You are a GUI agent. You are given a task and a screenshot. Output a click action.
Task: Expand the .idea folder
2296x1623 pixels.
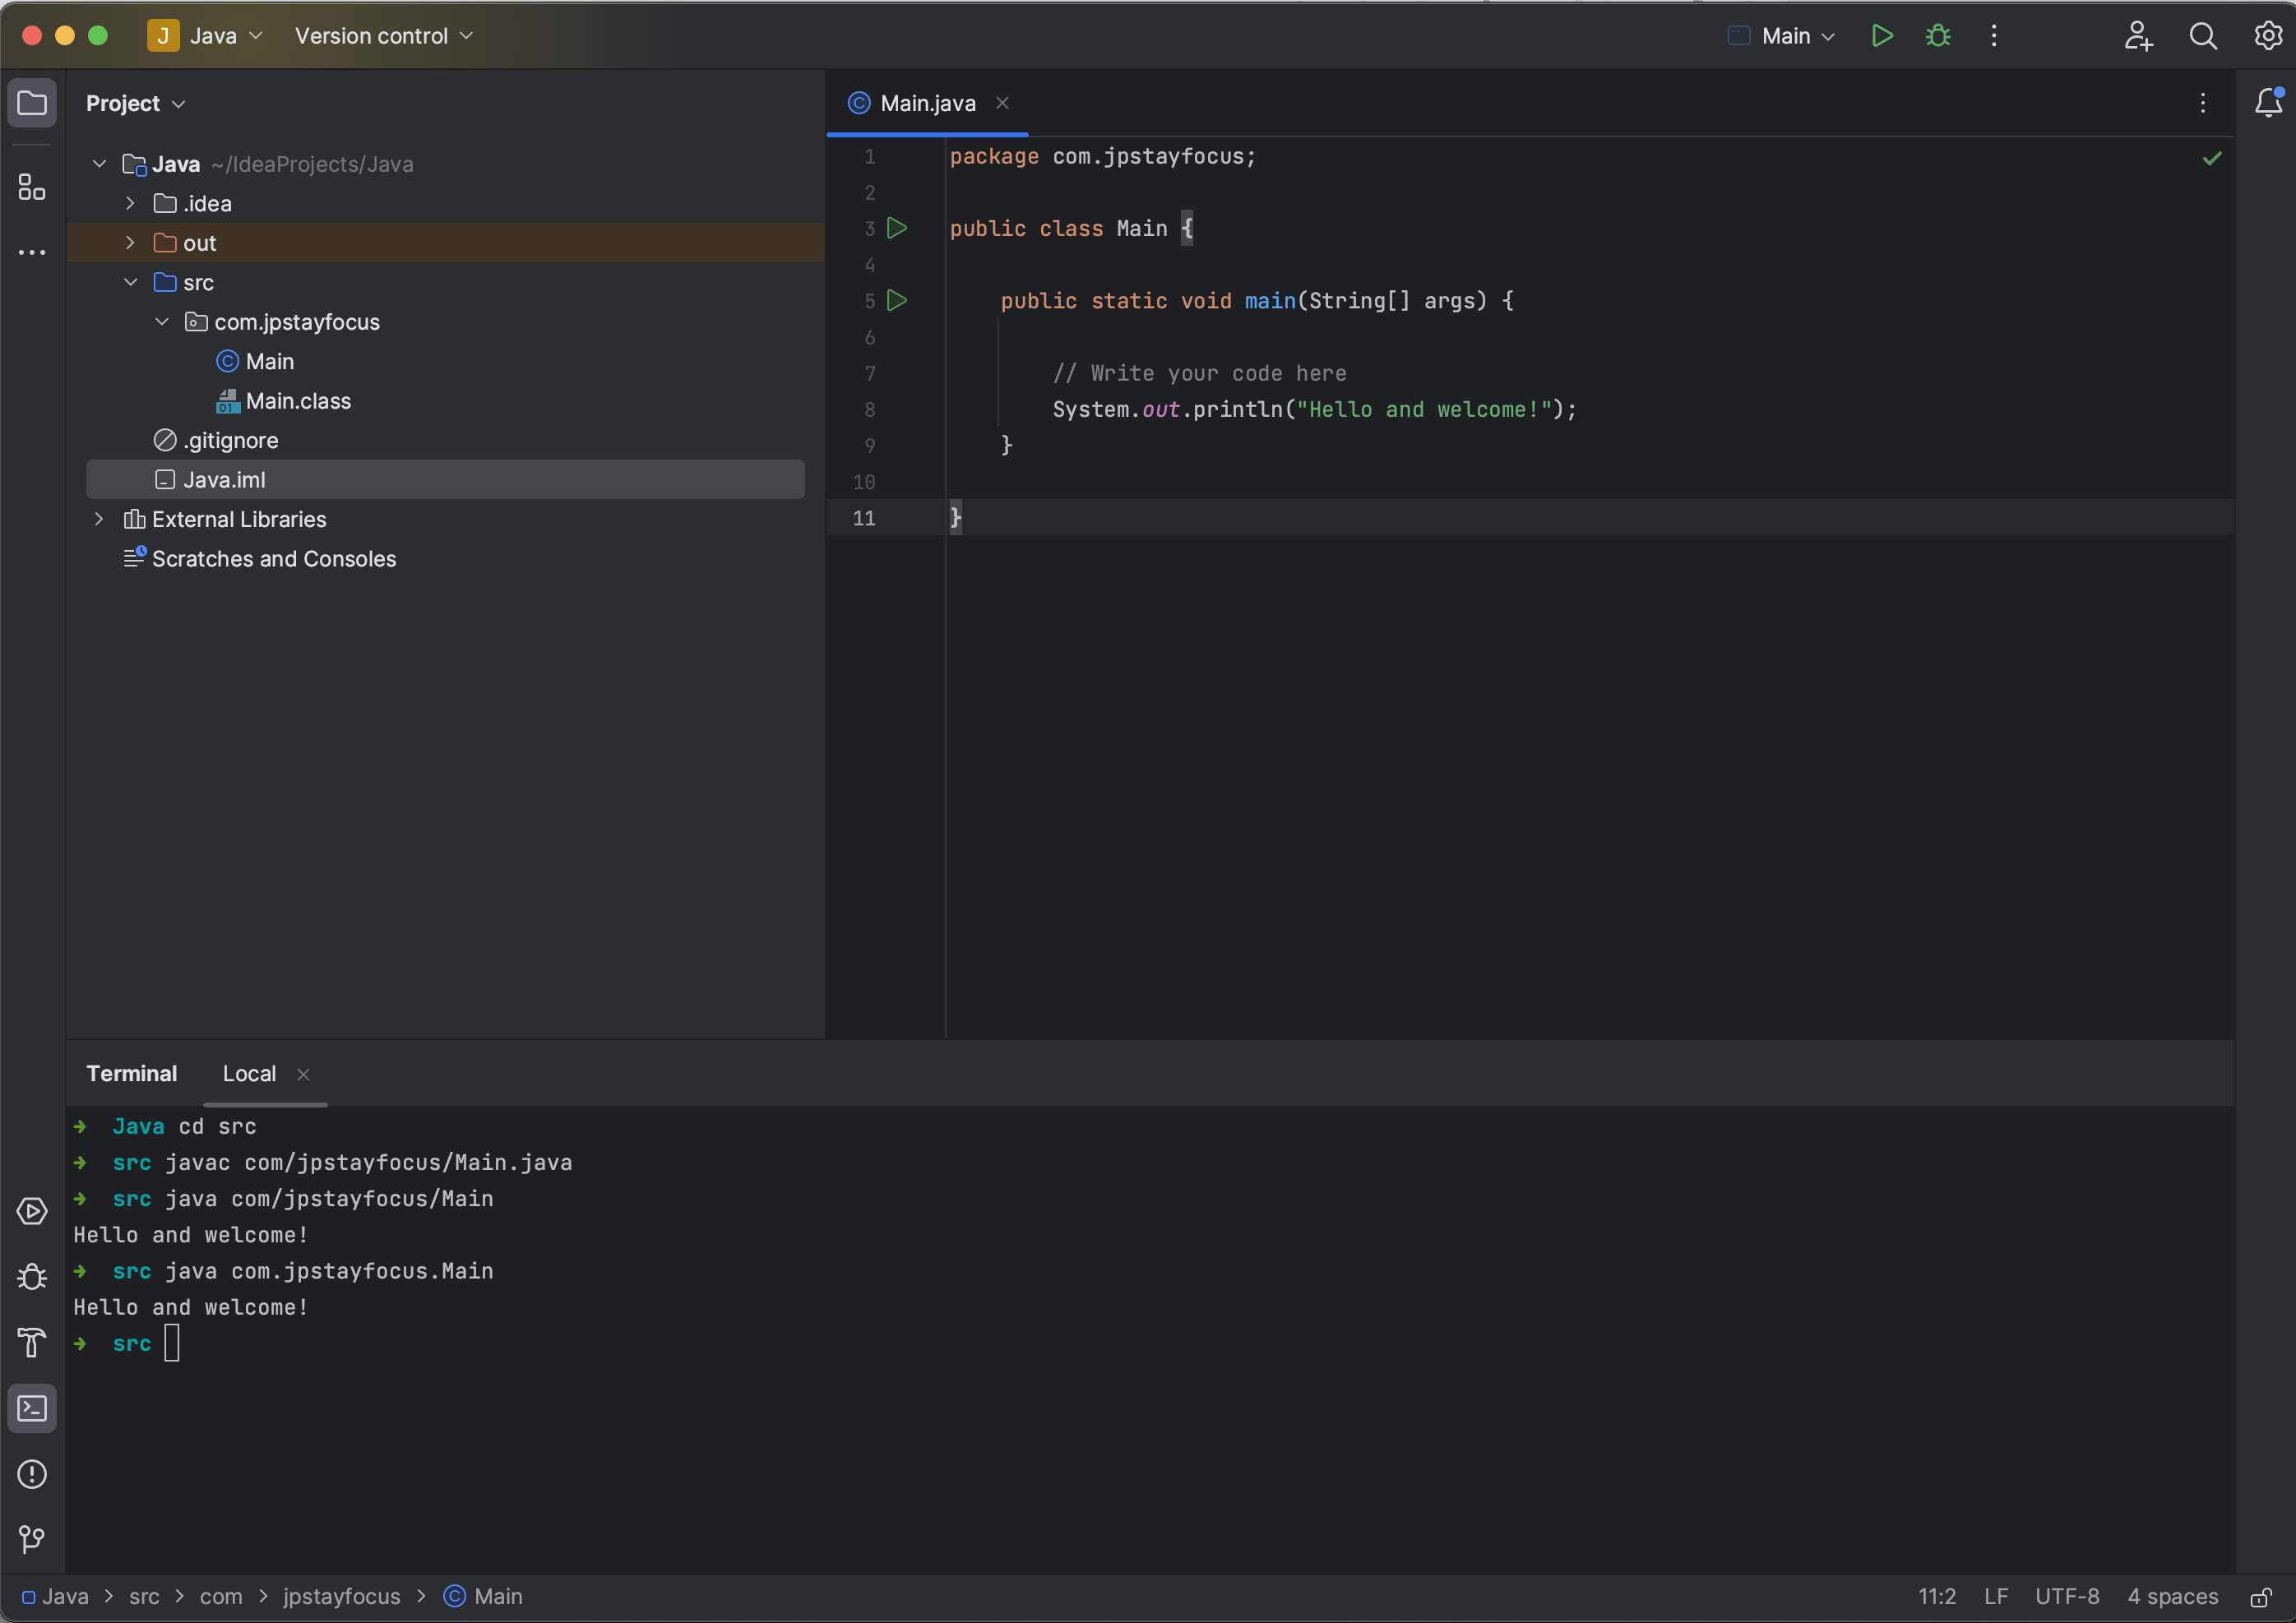(130, 203)
